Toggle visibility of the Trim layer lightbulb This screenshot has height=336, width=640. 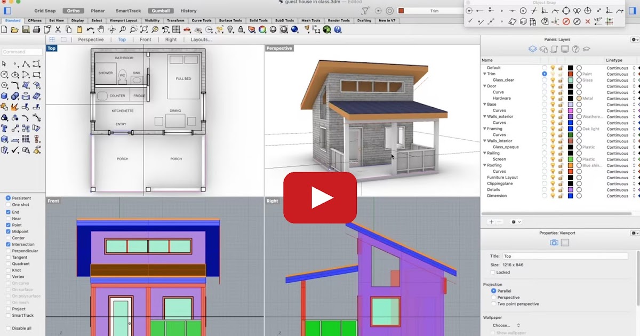point(553,74)
